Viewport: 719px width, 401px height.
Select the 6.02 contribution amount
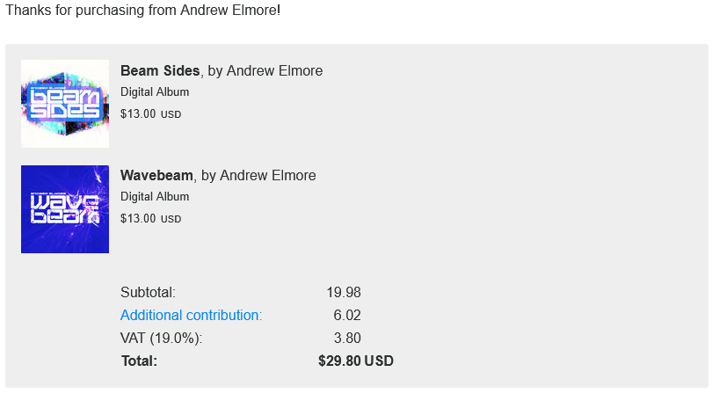(347, 316)
